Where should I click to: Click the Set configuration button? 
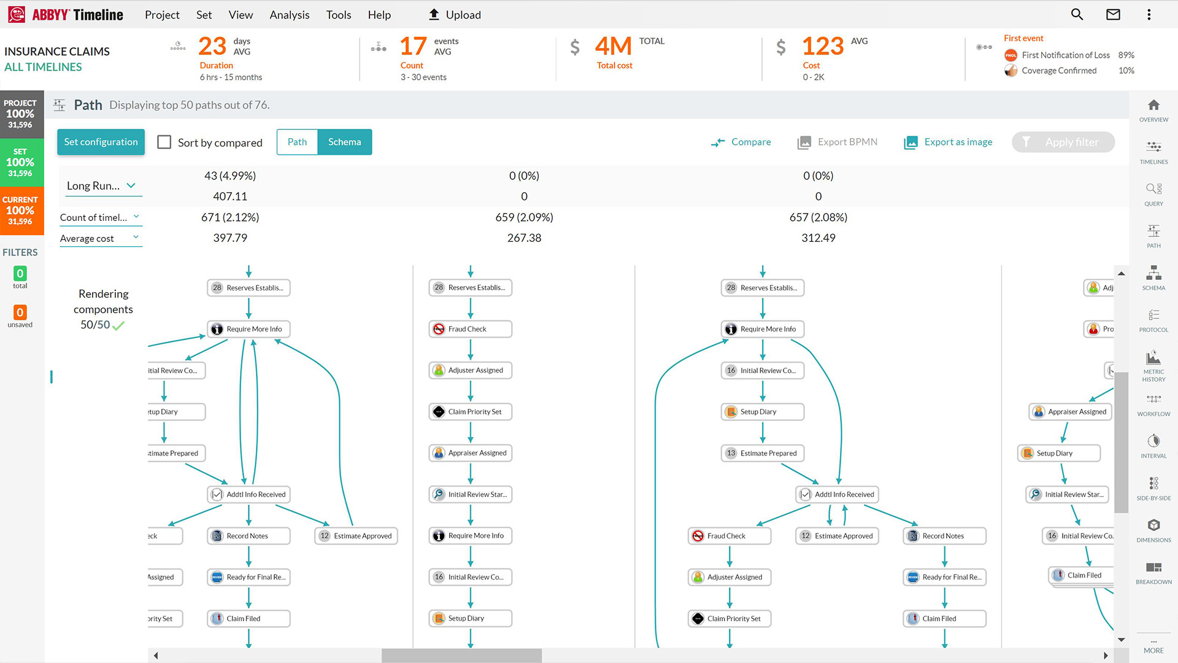(101, 142)
